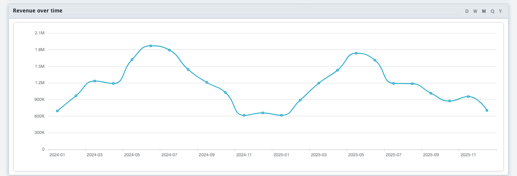Click the 2025-09 data point marker
The image size is (517, 176).
click(x=431, y=93)
